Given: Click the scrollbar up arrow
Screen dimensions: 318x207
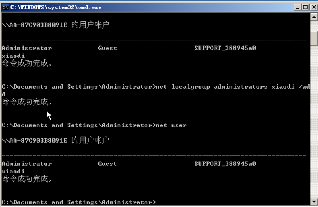Looking at the screenshot, I should point(314,17).
